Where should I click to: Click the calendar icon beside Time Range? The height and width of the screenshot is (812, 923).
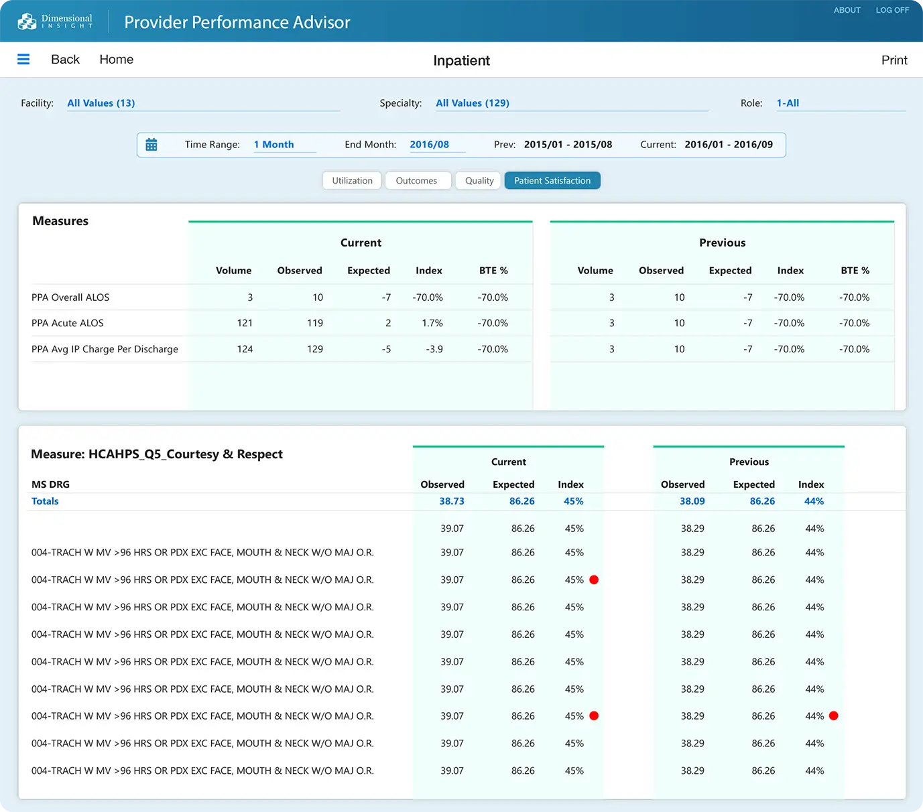click(x=151, y=145)
